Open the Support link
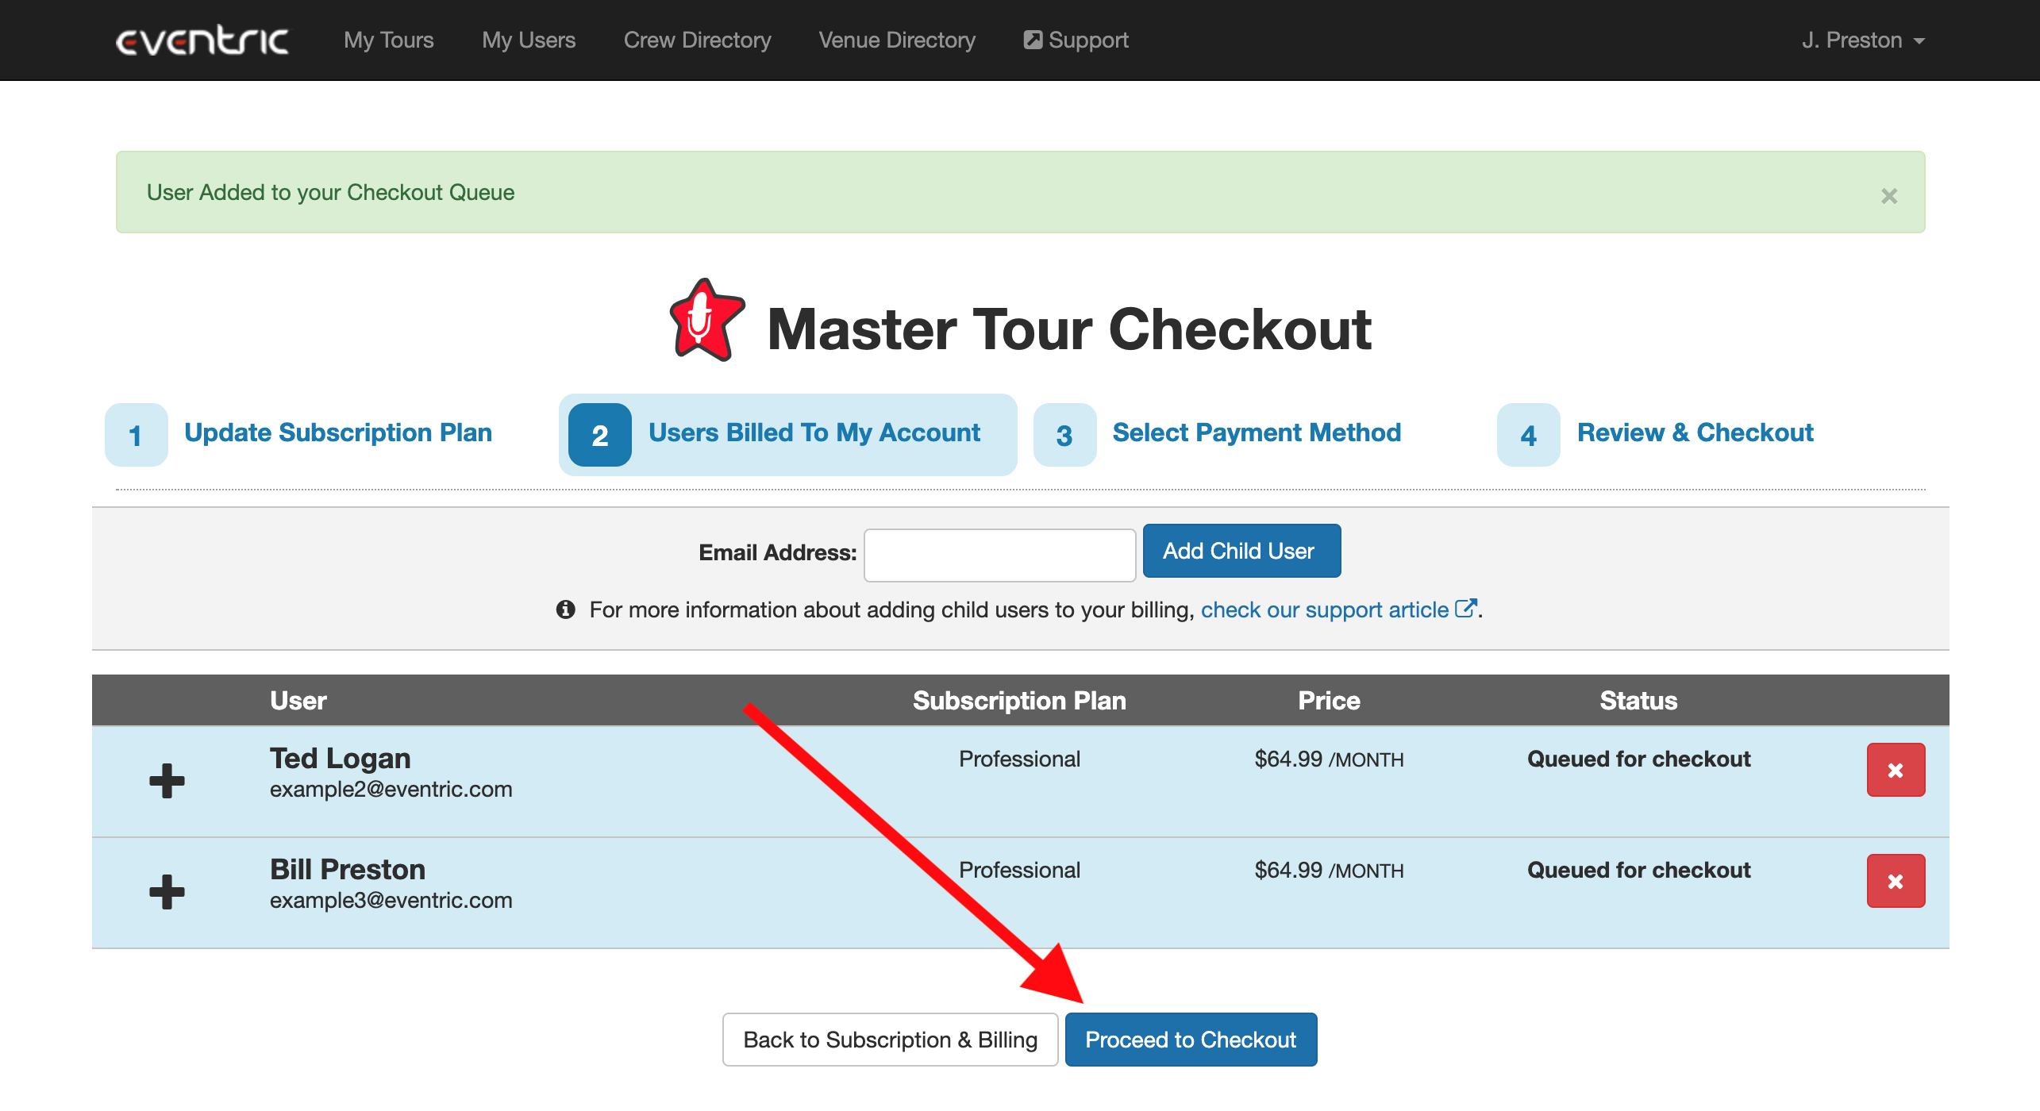 1076,40
